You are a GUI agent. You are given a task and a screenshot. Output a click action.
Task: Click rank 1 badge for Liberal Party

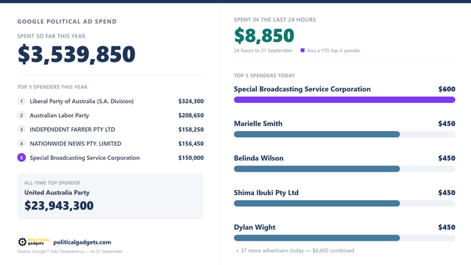coord(21,101)
